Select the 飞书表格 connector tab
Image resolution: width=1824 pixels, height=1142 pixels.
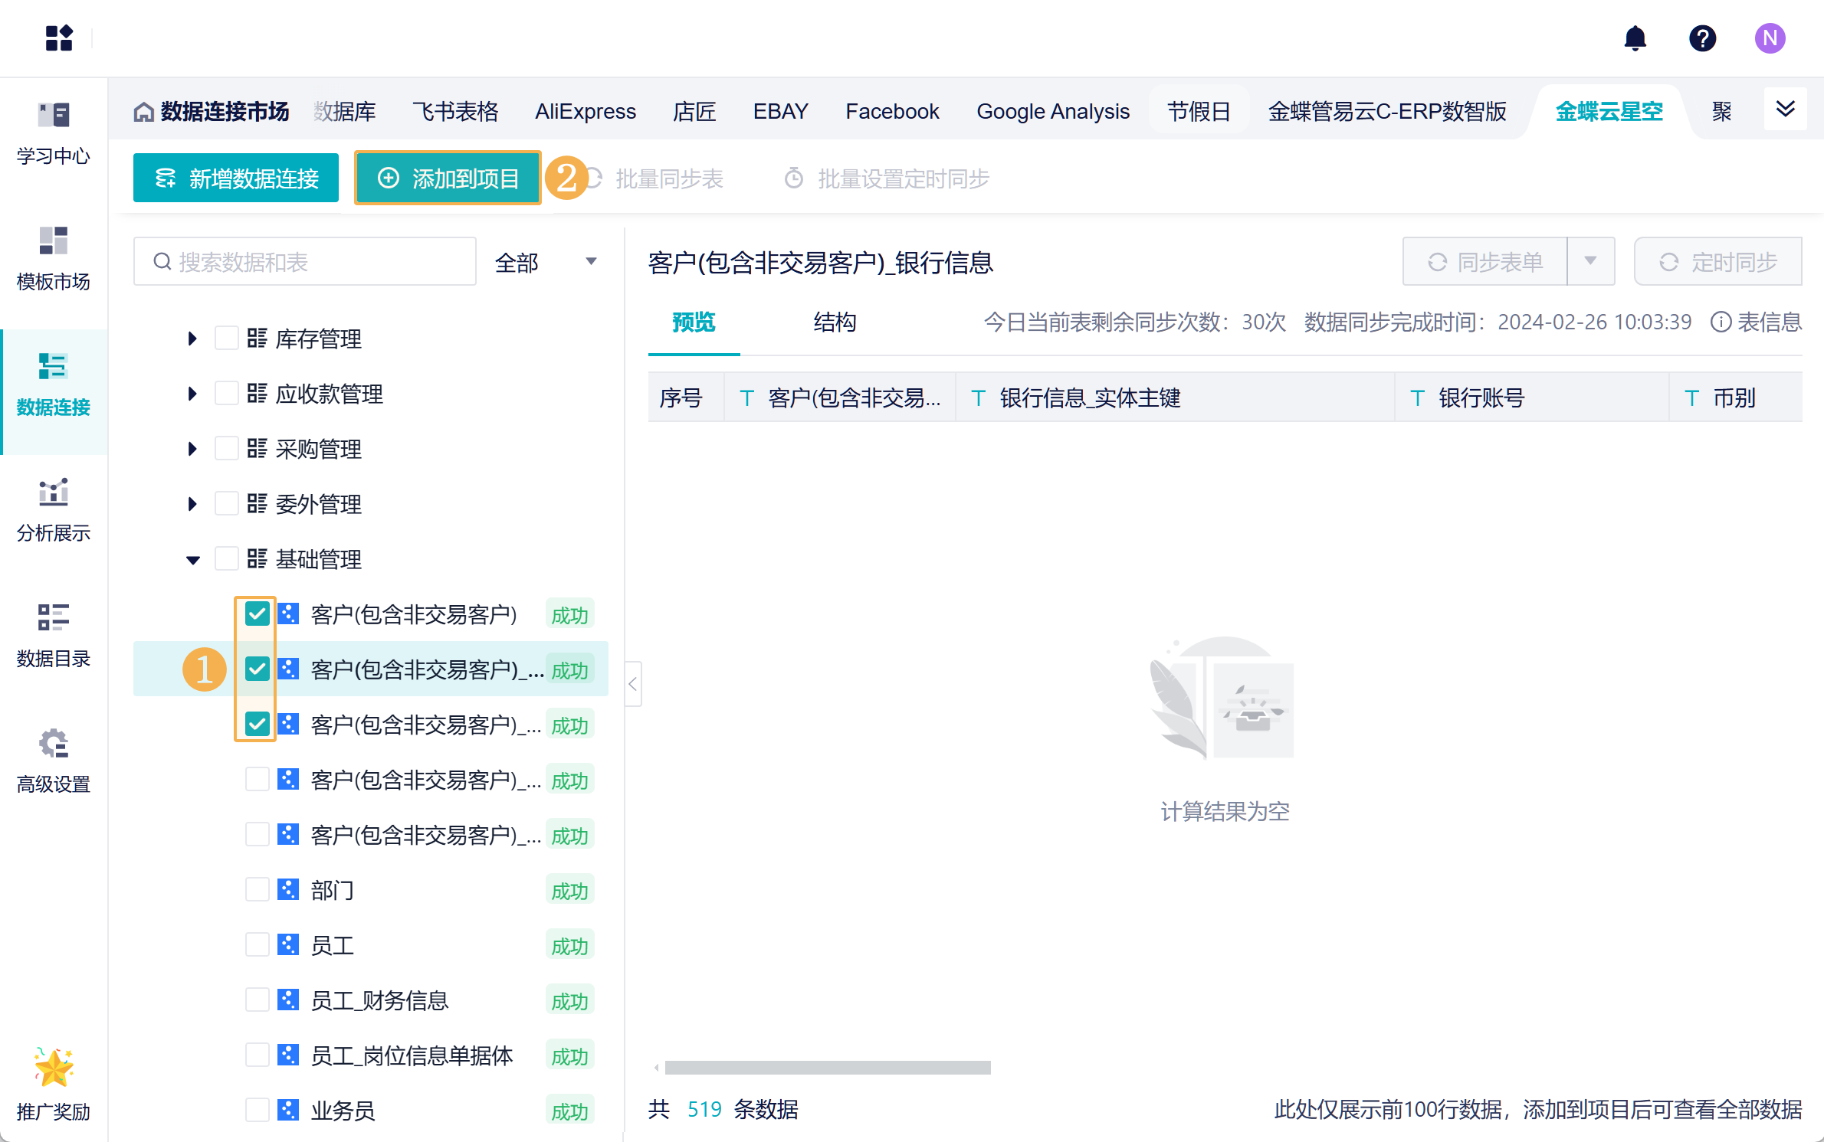coord(455,112)
